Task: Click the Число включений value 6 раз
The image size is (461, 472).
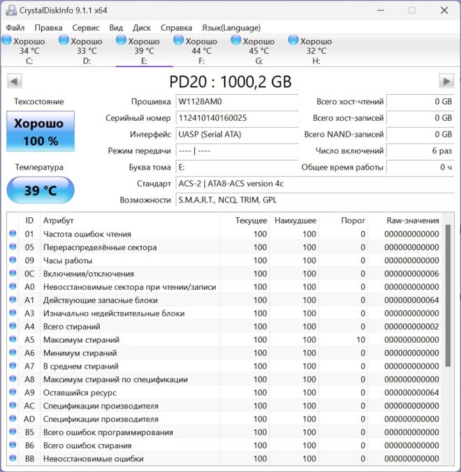Action: [x=420, y=151]
